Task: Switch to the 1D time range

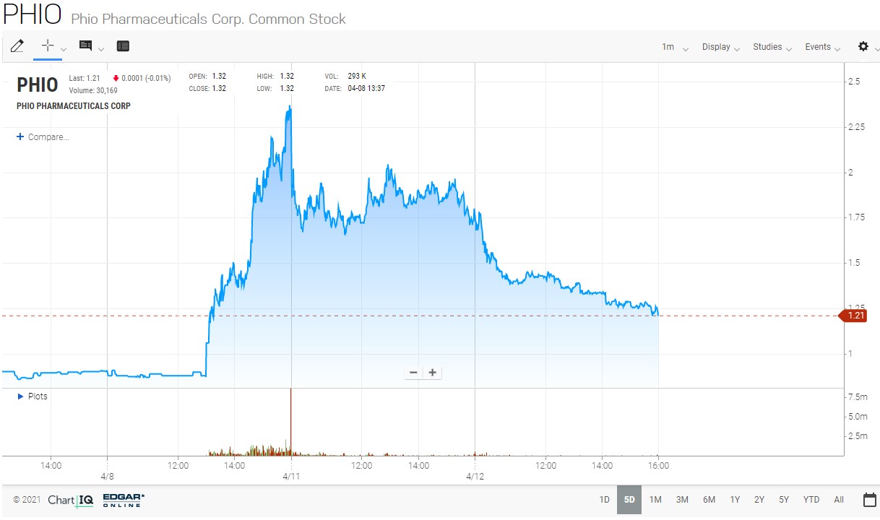Action: click(604, 500)
